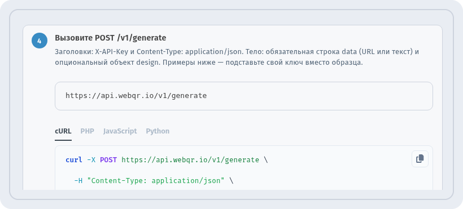Select the Python code tab

[158, 131]
